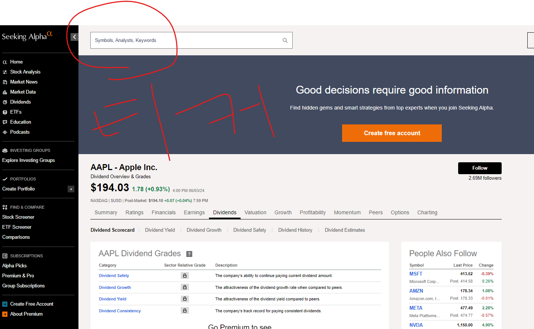Click the Find & Compare icon

tap(5, 207)
